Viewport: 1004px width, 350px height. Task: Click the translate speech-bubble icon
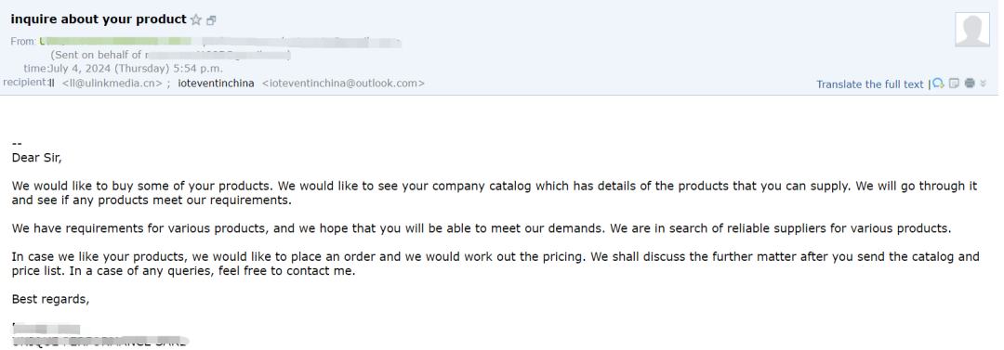point(938,84)
